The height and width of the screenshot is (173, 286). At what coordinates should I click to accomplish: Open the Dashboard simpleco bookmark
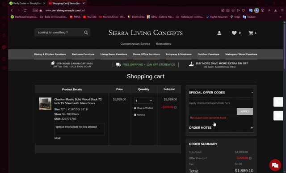[x=24, y=17]
